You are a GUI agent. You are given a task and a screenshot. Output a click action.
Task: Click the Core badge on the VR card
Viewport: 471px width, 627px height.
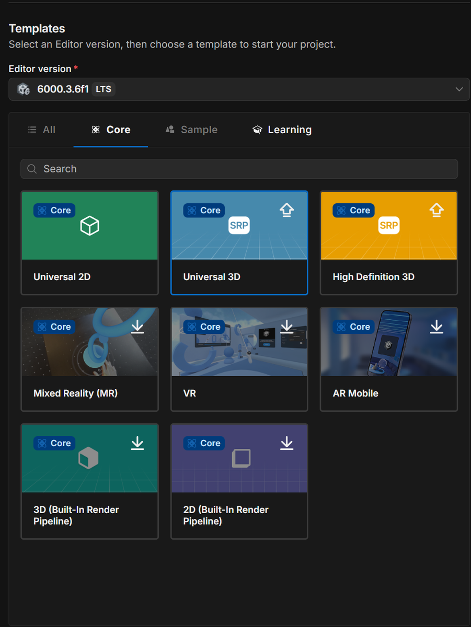(204, 327)
